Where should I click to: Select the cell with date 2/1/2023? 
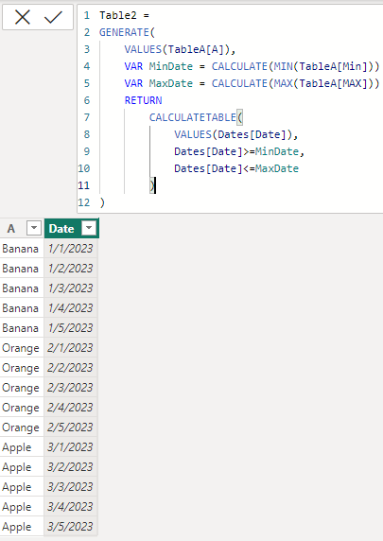point(71,348)
